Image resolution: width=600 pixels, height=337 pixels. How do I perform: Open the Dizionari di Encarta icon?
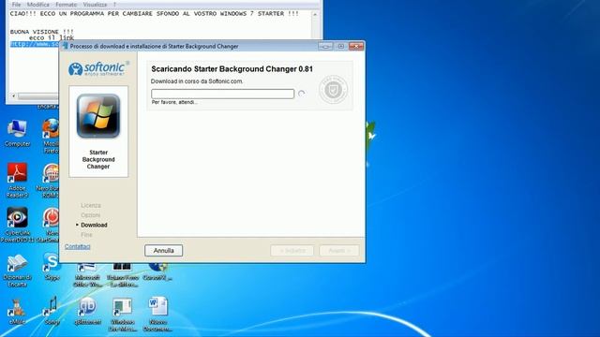(x=17, y=271)
